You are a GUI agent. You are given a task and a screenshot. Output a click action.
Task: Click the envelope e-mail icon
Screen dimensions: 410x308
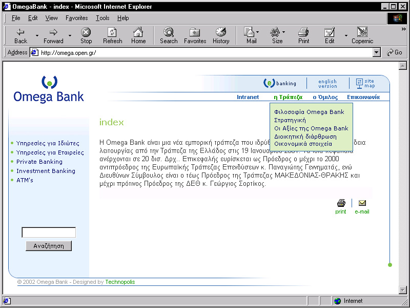click(362, 203)
